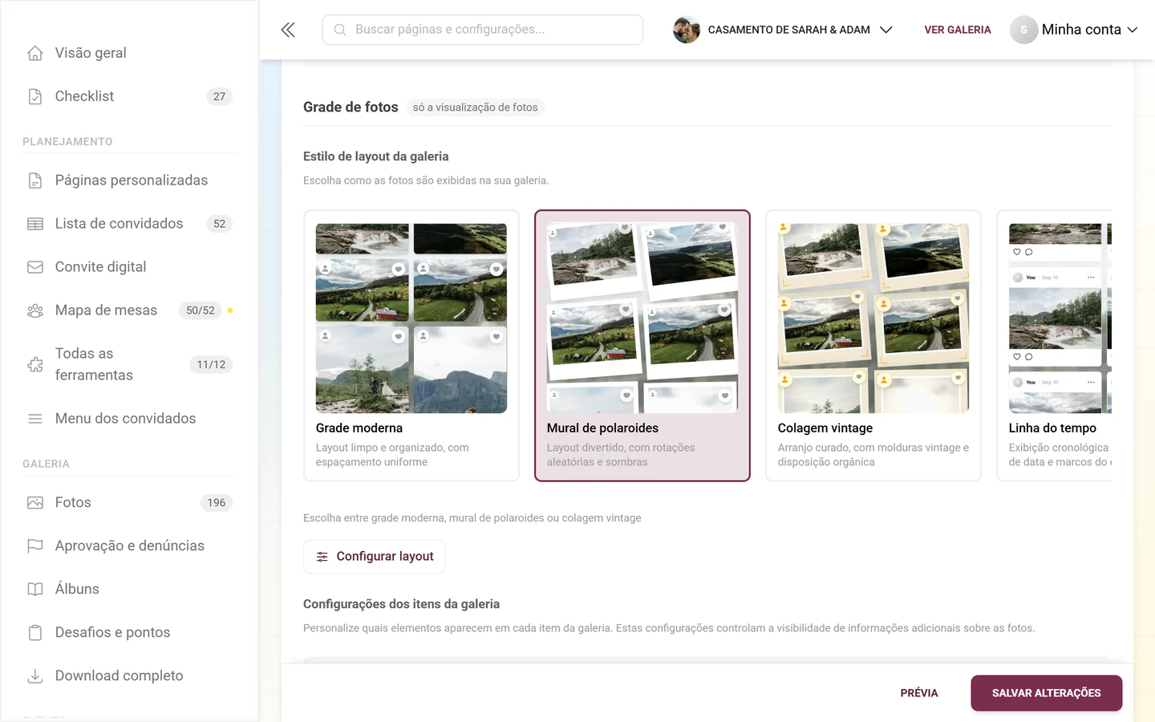
Task: Open the Casamento de Sarah & Adam event dropdown
Action: (783, 30)
